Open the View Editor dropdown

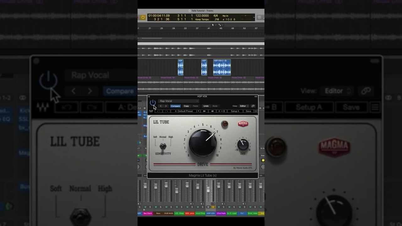coord(244,106)
